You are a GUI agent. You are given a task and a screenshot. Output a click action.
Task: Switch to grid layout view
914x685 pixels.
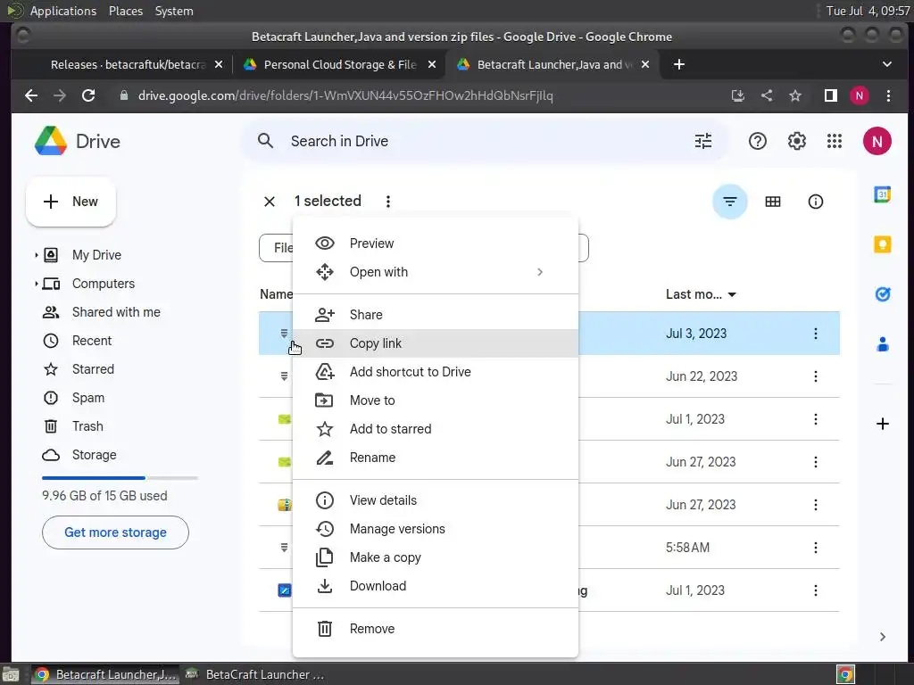click(772, 202)
